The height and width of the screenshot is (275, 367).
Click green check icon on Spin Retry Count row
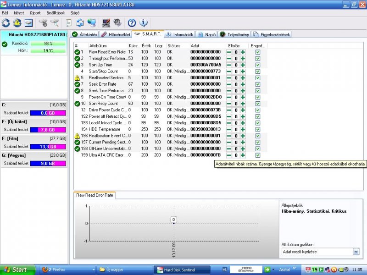pos(77,104)
